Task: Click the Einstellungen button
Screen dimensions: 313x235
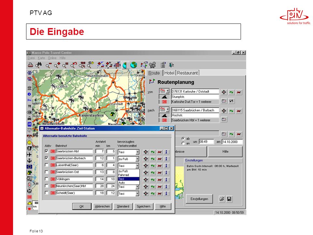Action: (x=199, y=199)
